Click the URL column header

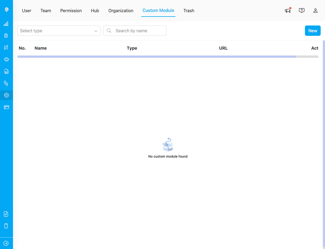223,48
